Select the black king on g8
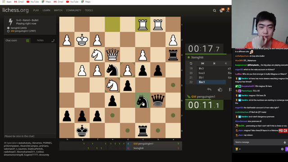Viewport: 288px width, 162px height. pyautogui.click(x=82, y=130)
